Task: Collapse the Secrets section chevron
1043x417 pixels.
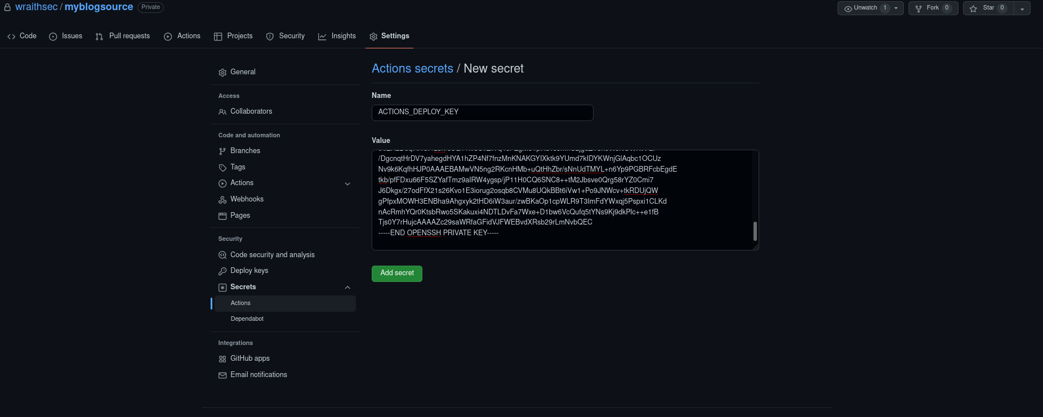Action: pyautogui.click(x=347, y=288)
